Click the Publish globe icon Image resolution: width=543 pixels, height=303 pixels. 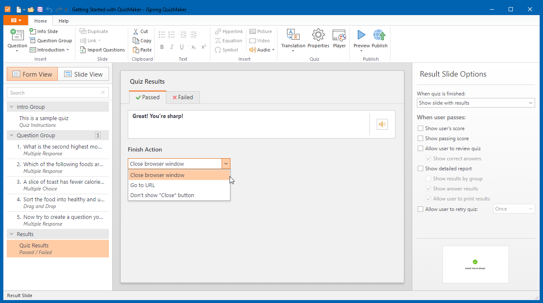(379, 36)
